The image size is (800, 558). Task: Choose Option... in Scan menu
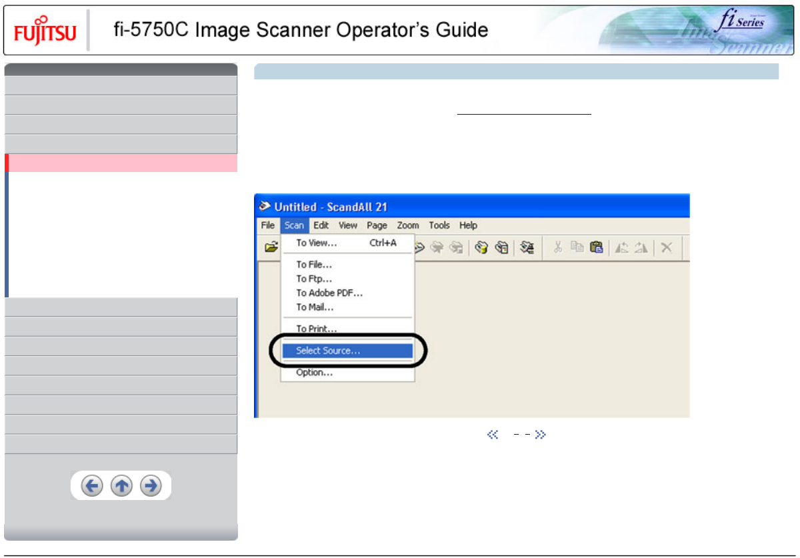click(347, 373)
